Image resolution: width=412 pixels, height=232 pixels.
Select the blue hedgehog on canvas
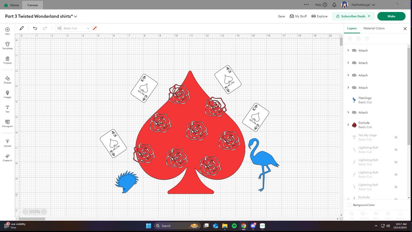127,182
